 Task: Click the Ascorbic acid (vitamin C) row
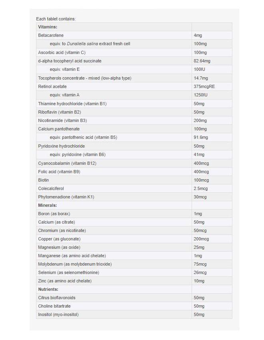pos(62,52)
